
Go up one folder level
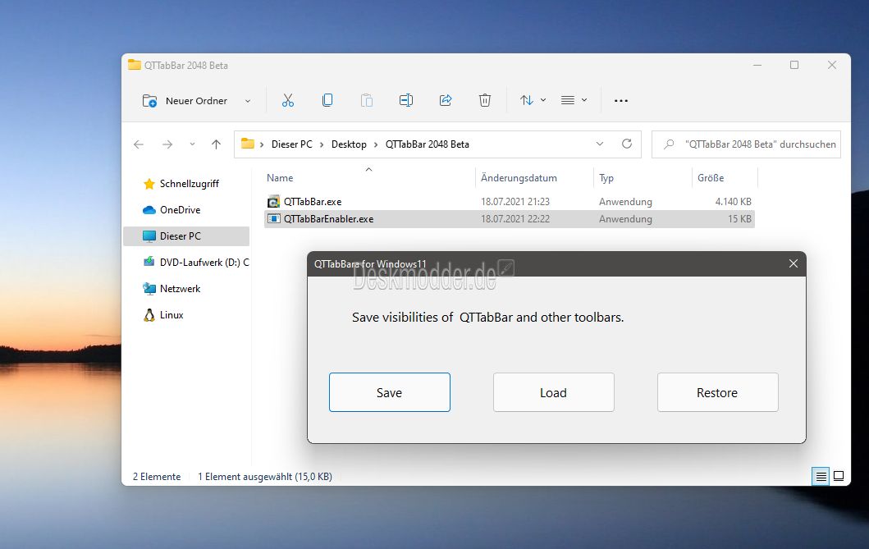(216, 144)
